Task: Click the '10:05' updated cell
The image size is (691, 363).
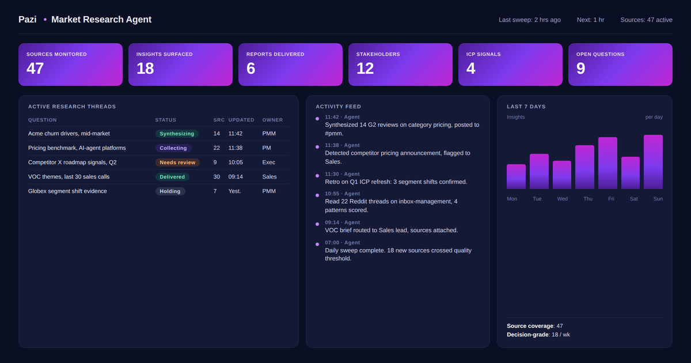Action: [236, 162]
